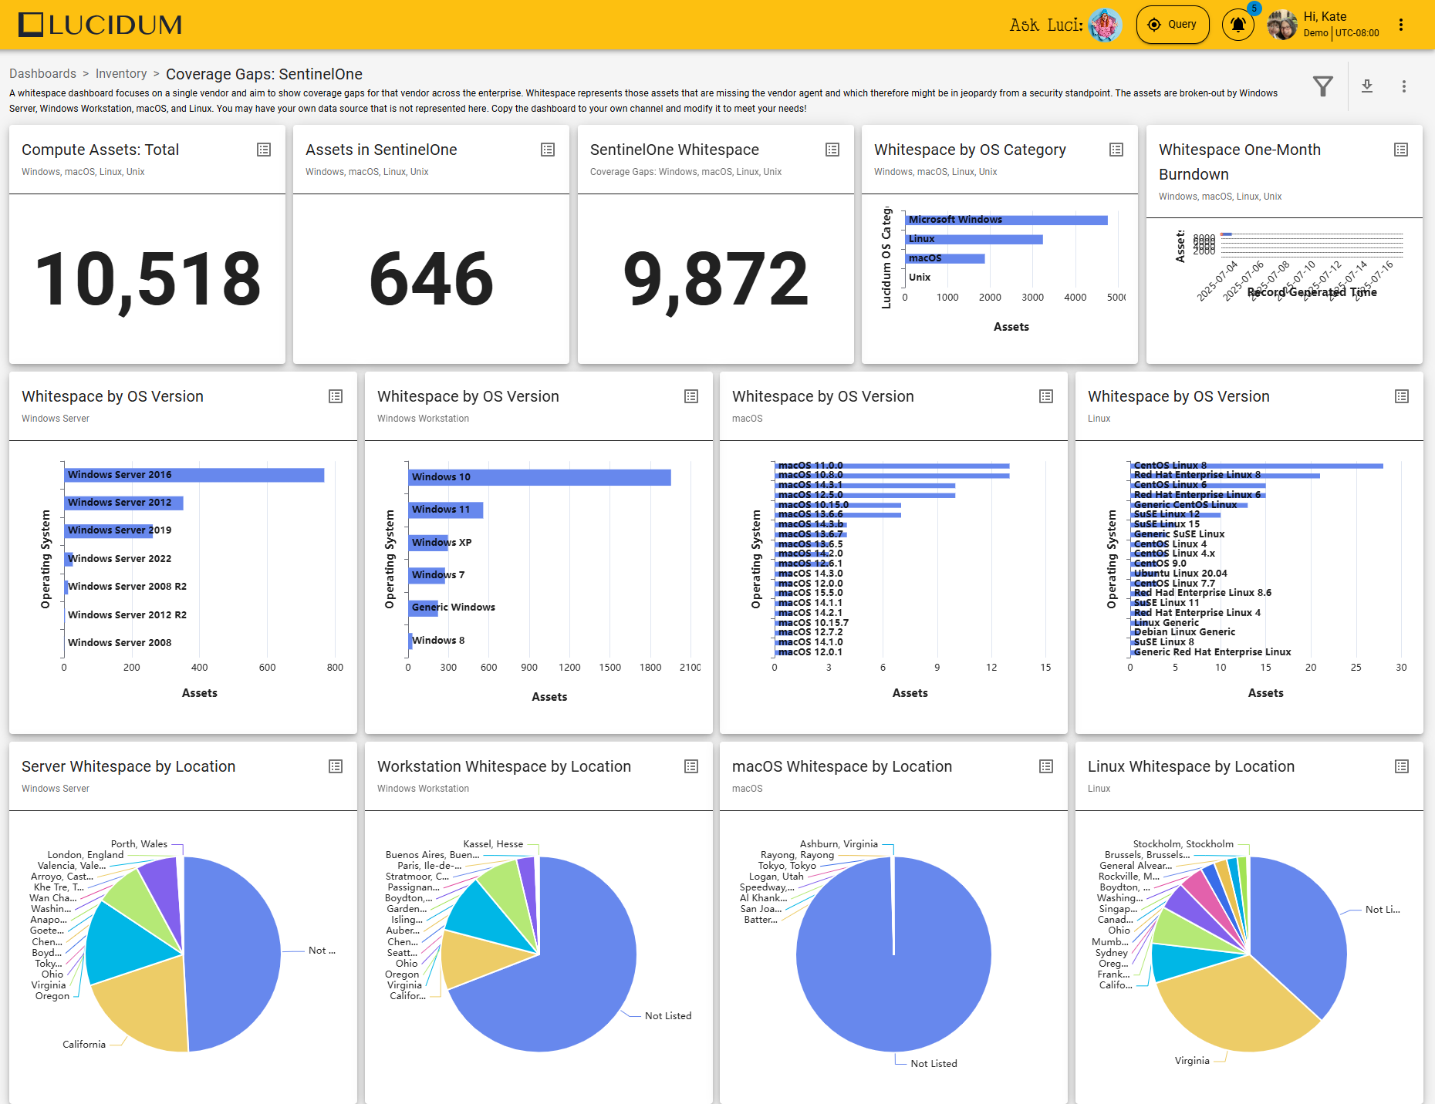The width and height of the screenshot is (1435, 1104).
Task: Click the 646 assets in SentinelOne value
Action: (431, 279)
